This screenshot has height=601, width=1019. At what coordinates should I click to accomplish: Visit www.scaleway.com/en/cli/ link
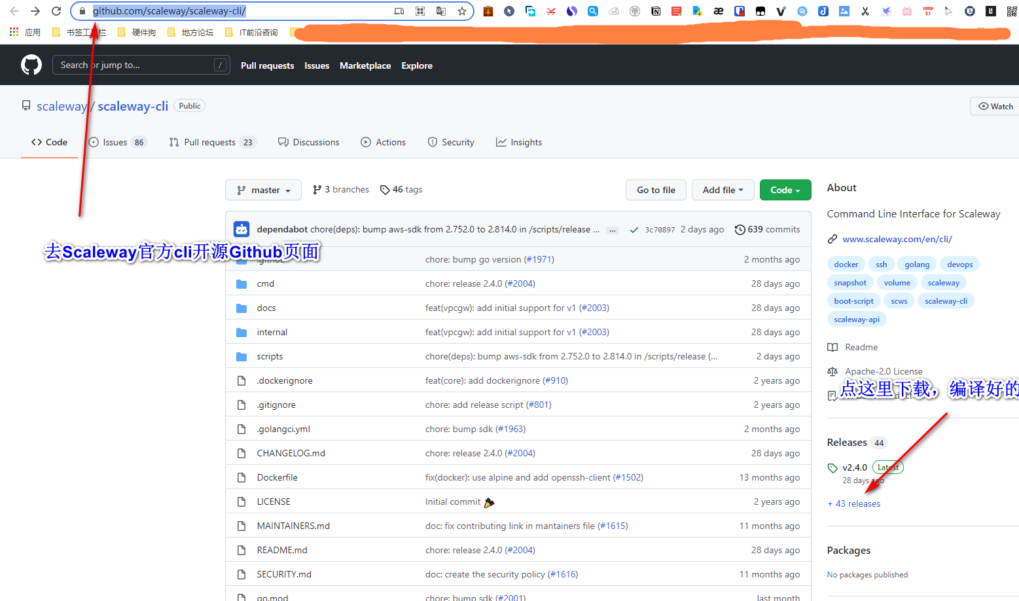coord(897,239)
